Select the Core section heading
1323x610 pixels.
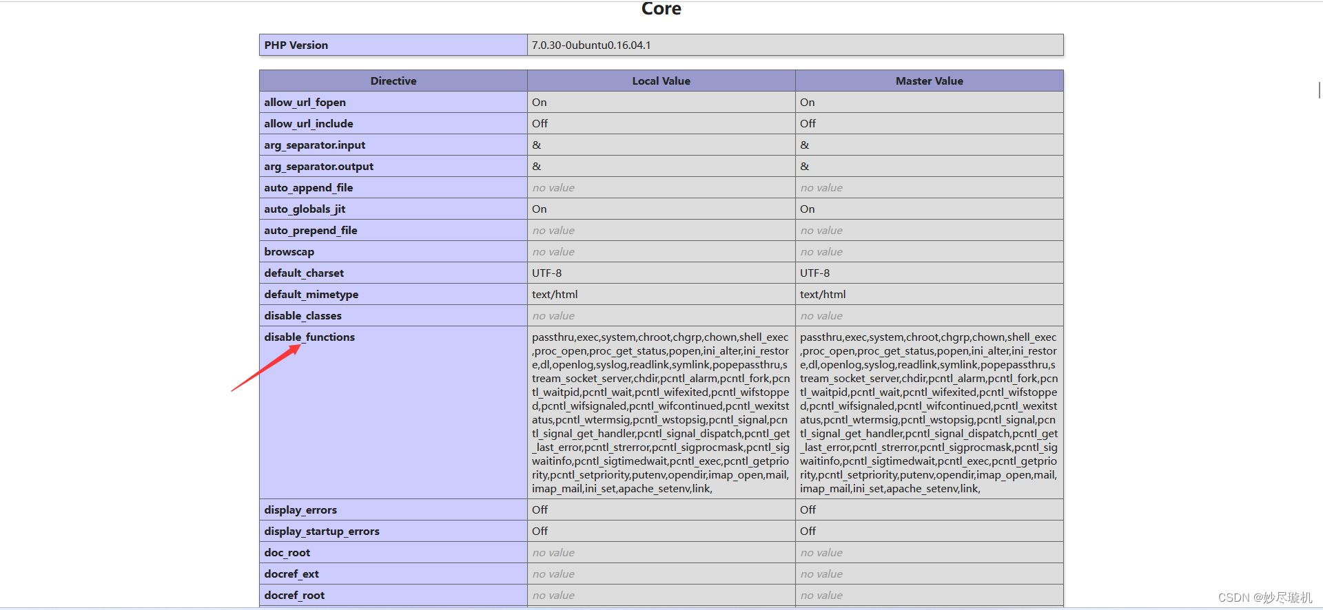click(x=661, y=8)
